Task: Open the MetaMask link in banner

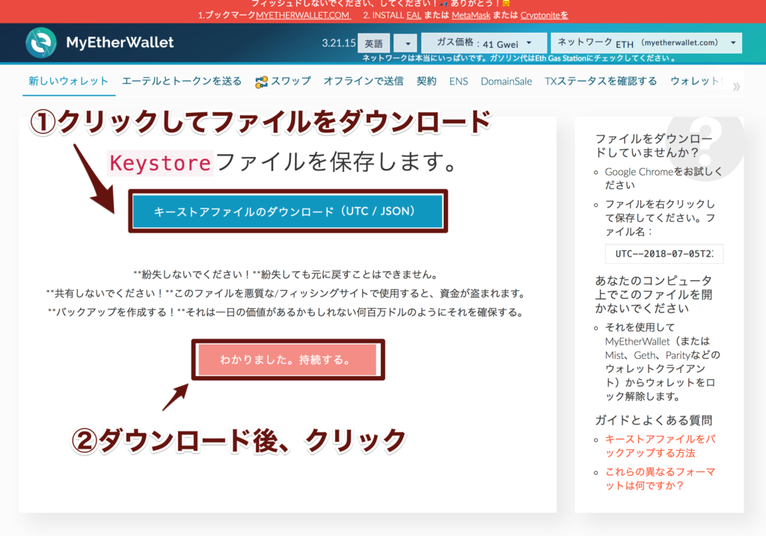Action: click(471, 15)
